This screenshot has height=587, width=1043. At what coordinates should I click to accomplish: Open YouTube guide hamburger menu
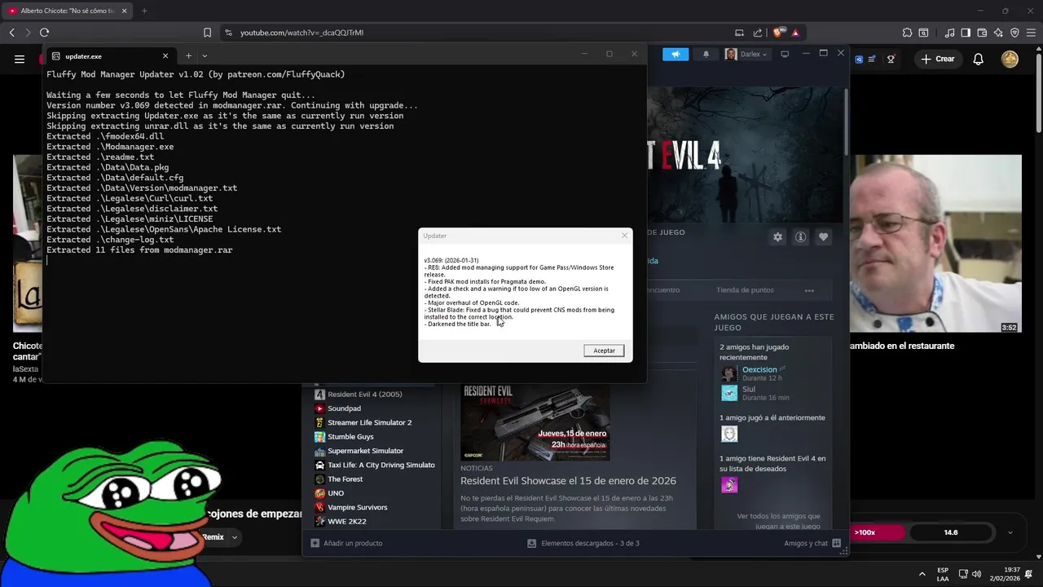coord(20,59)
